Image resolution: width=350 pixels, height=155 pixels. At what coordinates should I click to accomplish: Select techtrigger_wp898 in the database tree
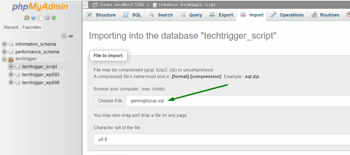[40, 82]
